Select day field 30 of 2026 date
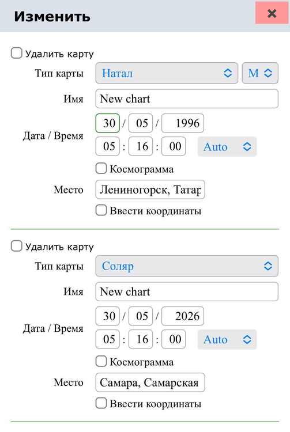The height and width of the screenshot is (432, 290). click(x=108, y=316)
